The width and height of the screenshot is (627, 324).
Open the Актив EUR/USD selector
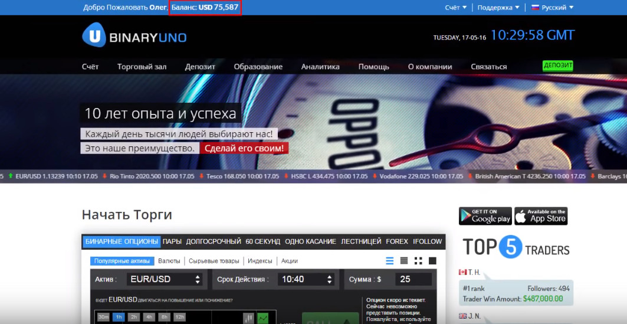click(x=164, y=279)
